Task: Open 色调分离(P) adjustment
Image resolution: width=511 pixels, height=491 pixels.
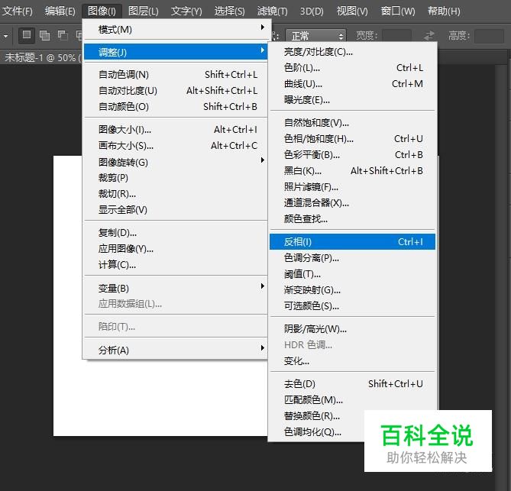Action: click(x=352, y=258)
